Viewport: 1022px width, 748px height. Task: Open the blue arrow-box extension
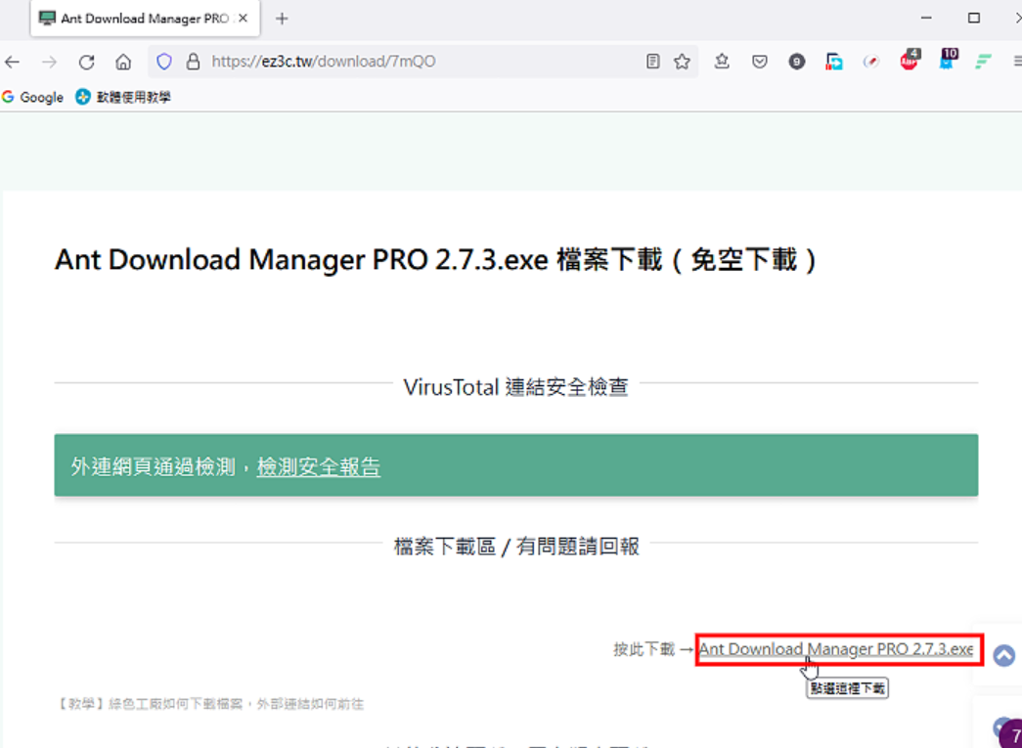tap(833, 62)
